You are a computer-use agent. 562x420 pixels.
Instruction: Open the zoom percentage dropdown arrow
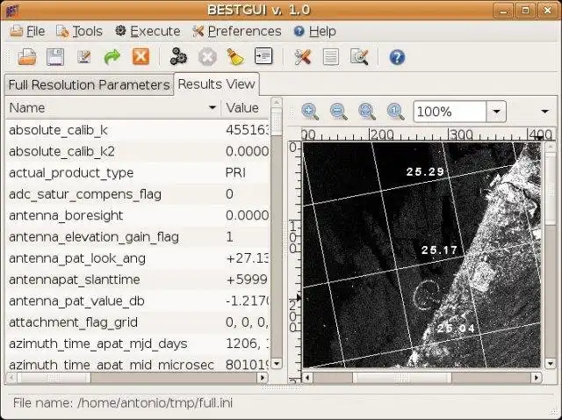(x=497, y=112)
